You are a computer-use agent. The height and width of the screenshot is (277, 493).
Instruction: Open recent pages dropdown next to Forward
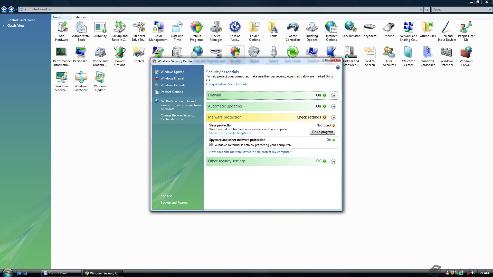[x=16, y=9]
